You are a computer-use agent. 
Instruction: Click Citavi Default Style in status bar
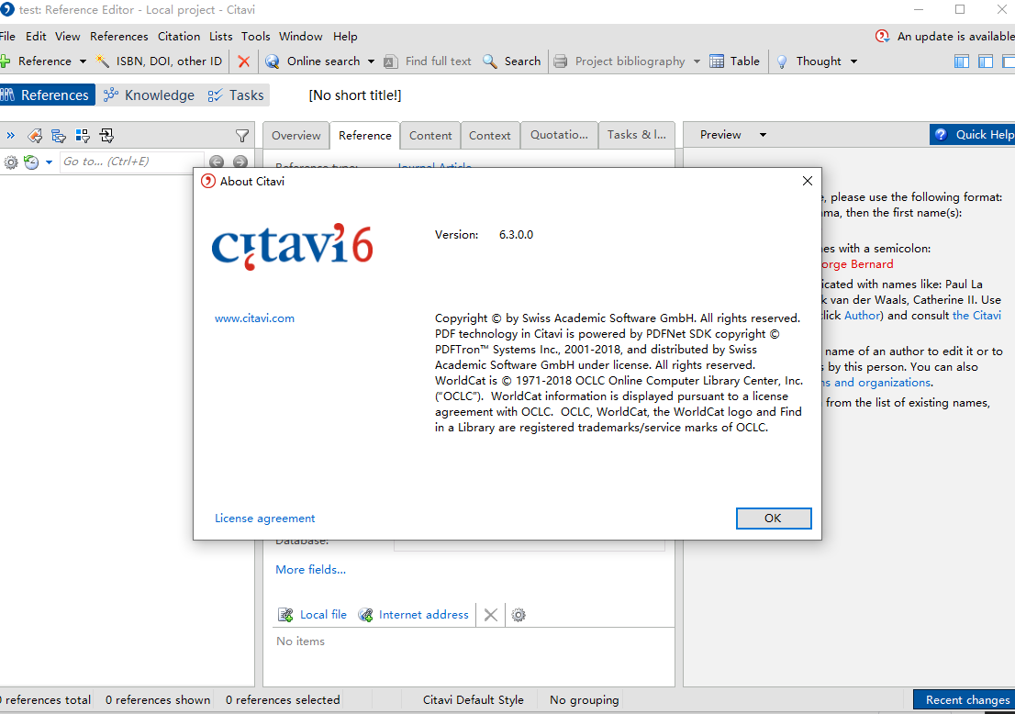pos(474,699)
